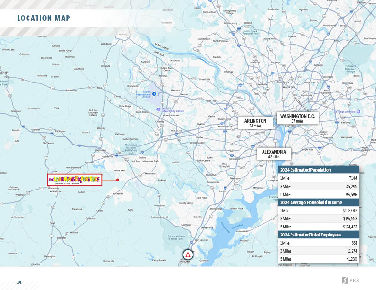
Task: Click the employees value 551
Action: point(354,243)
